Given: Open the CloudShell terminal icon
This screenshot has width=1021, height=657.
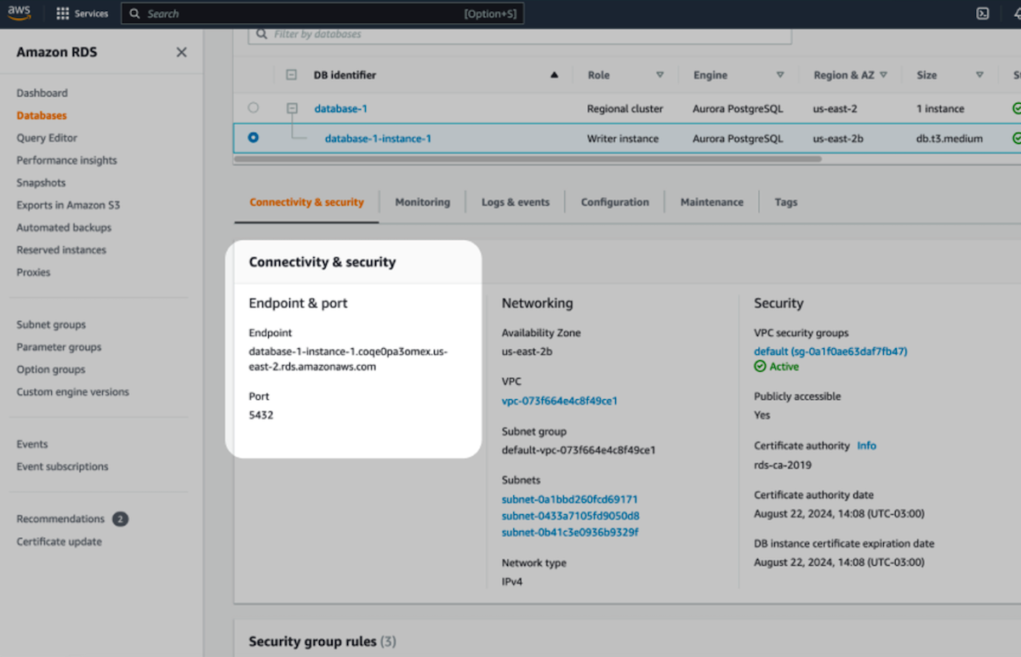Looking at the screenshot, I should tap(983, 14).
